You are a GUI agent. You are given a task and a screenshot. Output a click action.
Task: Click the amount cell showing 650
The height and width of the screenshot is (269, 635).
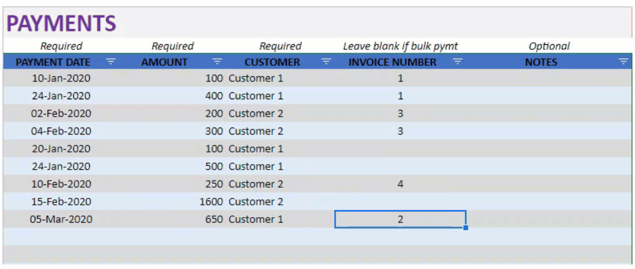[x=172, y=219]
